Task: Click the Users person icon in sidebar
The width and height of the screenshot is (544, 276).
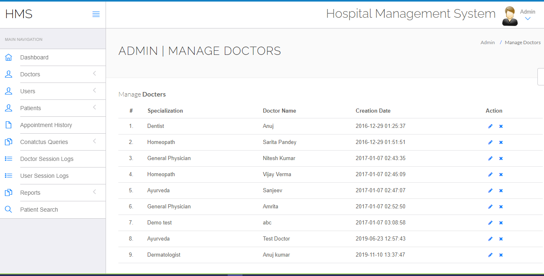Action: 8,91
